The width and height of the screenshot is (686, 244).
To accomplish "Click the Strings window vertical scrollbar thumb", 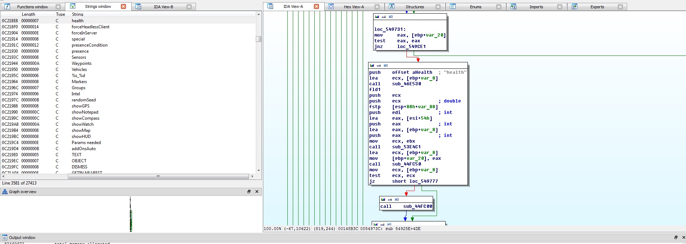I will coord(259,39).
